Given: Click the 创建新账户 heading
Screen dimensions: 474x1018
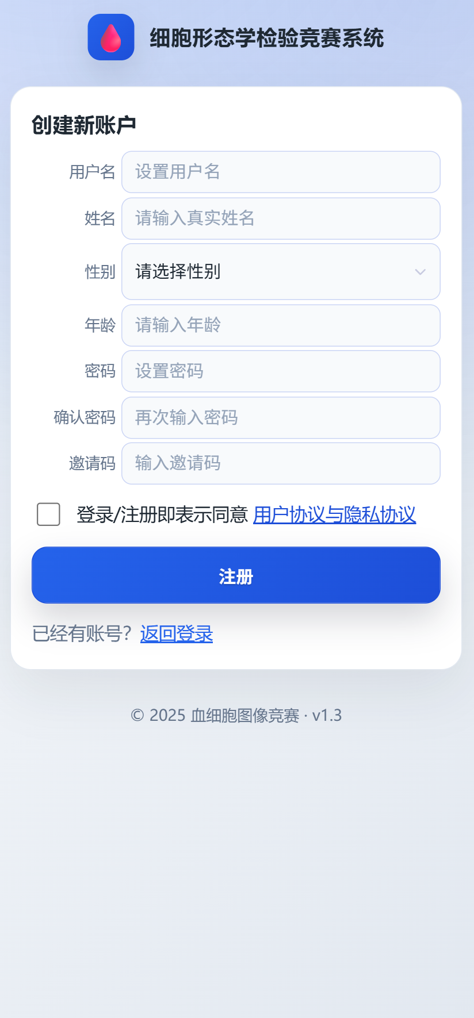Looking at the screenshot, I should [x=84, y=125].
